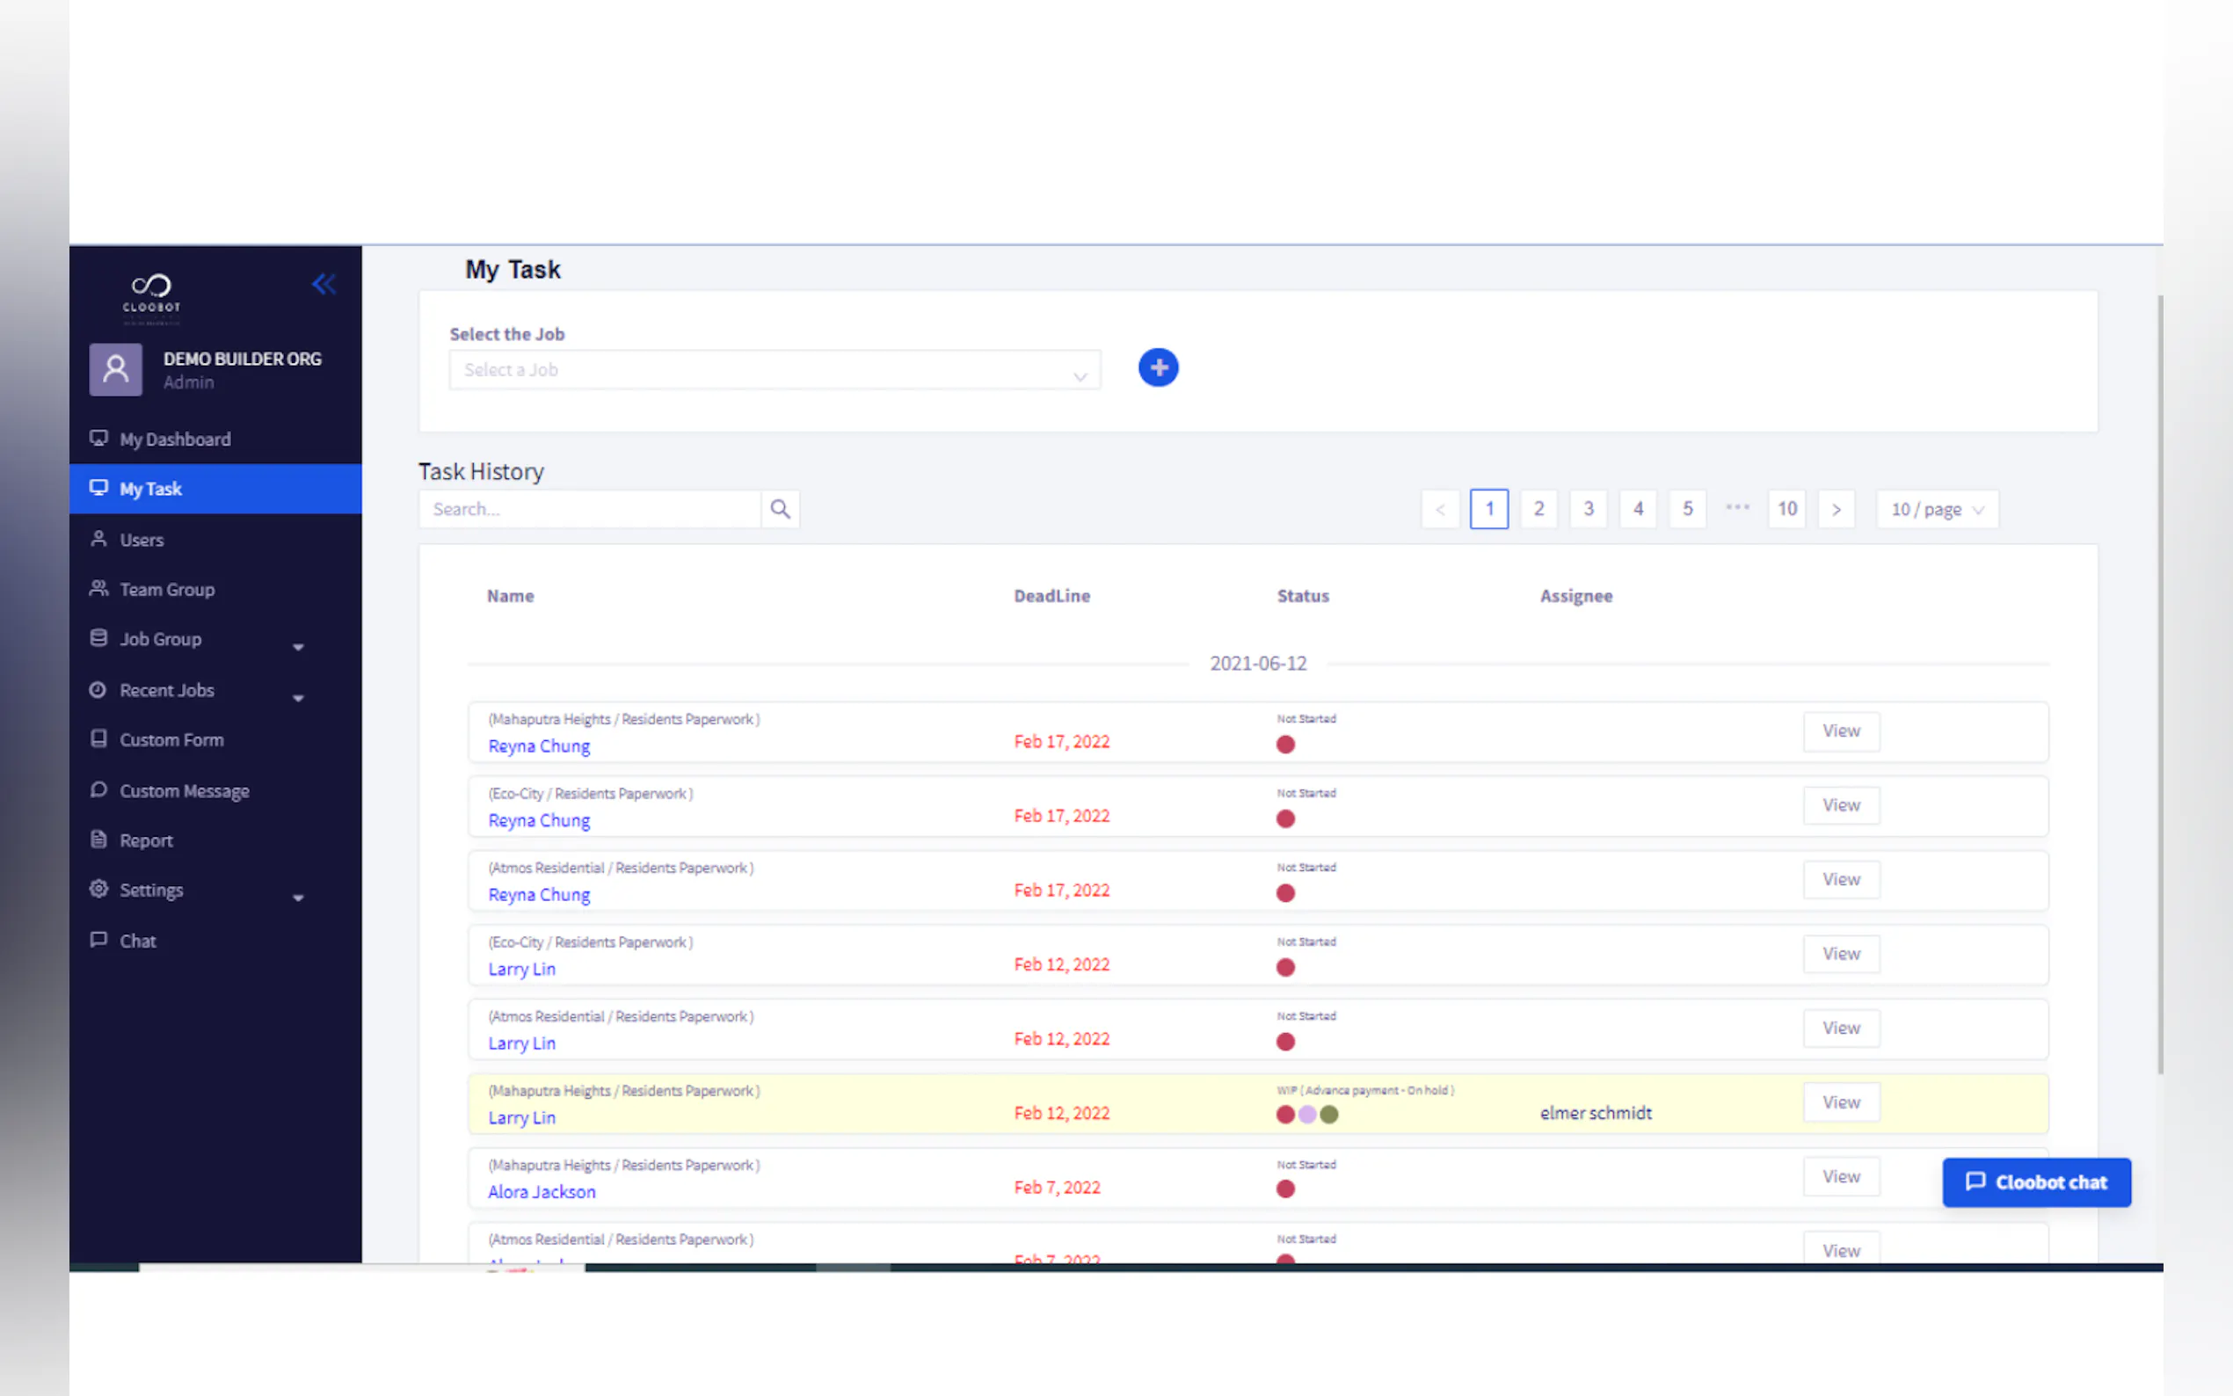Open My Dashboard menu item

pos(174,440)
